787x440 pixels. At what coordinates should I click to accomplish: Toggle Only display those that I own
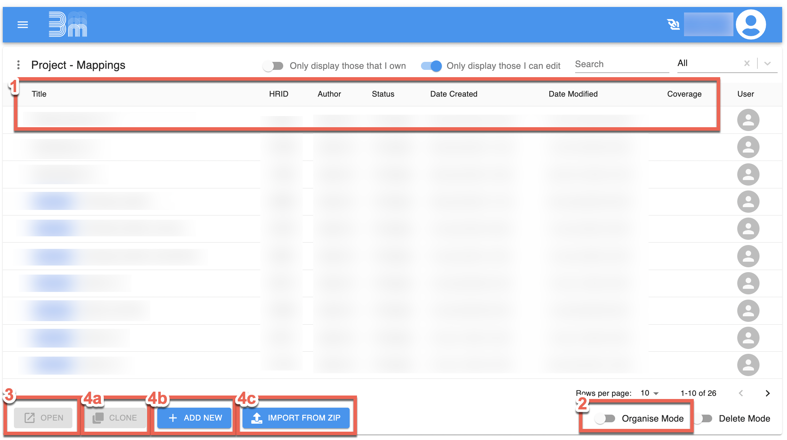pyautogui.click(x=273, y=66)
